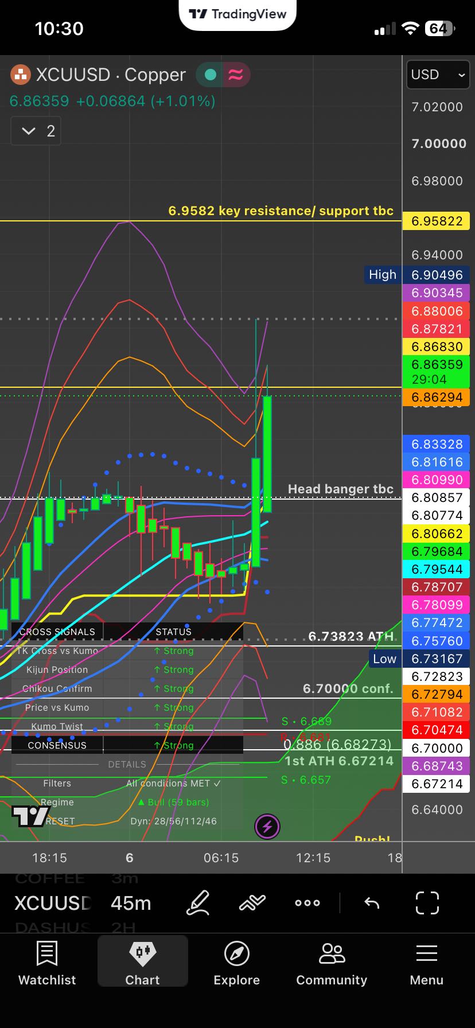Select the Head banger tbc line label
The width and height of the screenshot is (475, 1028).
(x=341, y=489)
